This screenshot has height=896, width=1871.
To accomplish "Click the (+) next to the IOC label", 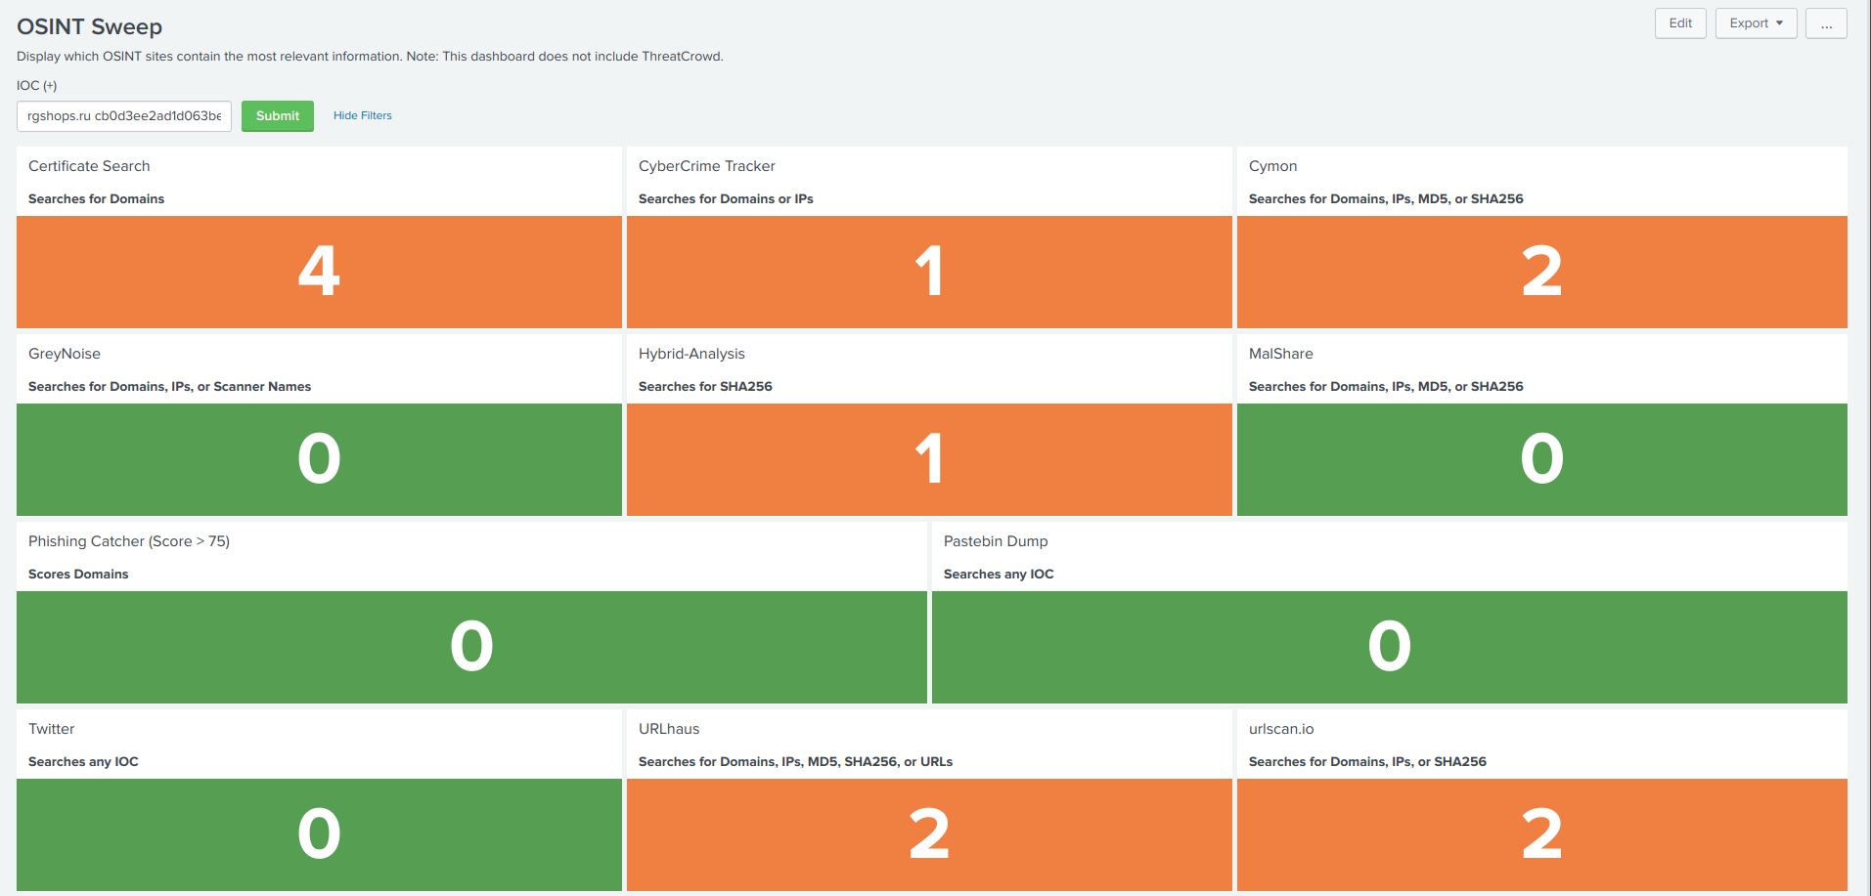I will (x=49, y=85).
